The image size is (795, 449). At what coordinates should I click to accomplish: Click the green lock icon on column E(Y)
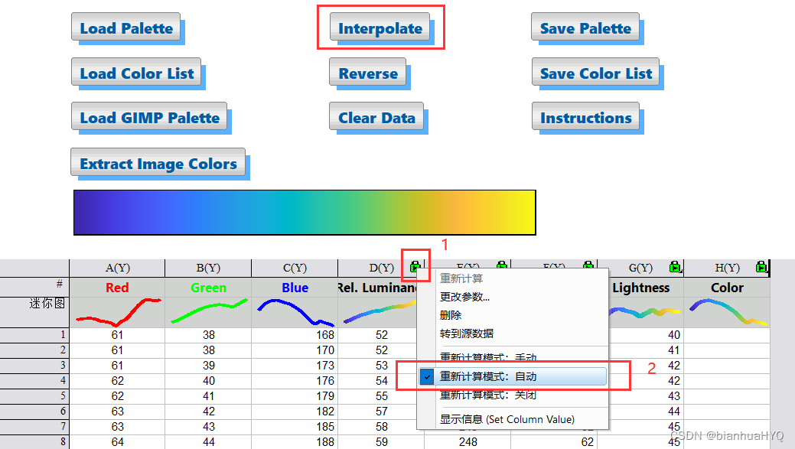coord(502,267)
